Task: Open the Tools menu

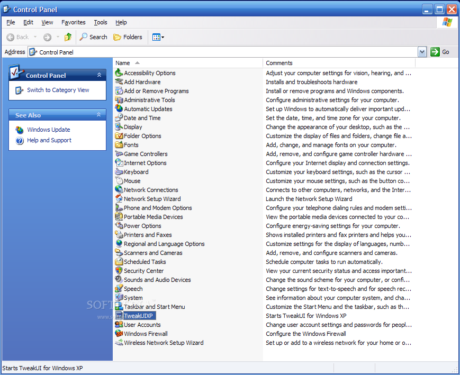Action: coord(101,22)
